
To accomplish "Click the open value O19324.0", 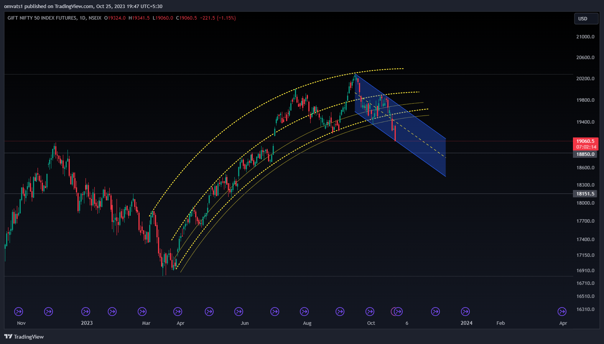I will 115,18.
